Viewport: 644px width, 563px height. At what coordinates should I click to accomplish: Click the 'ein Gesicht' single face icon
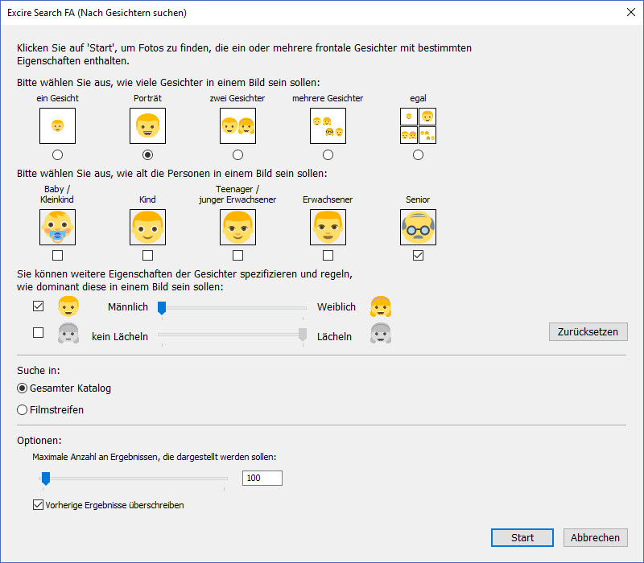[57, 126]
